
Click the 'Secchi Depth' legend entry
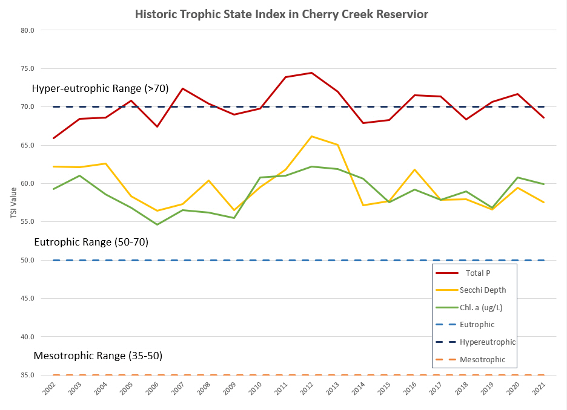coord(483,290)
